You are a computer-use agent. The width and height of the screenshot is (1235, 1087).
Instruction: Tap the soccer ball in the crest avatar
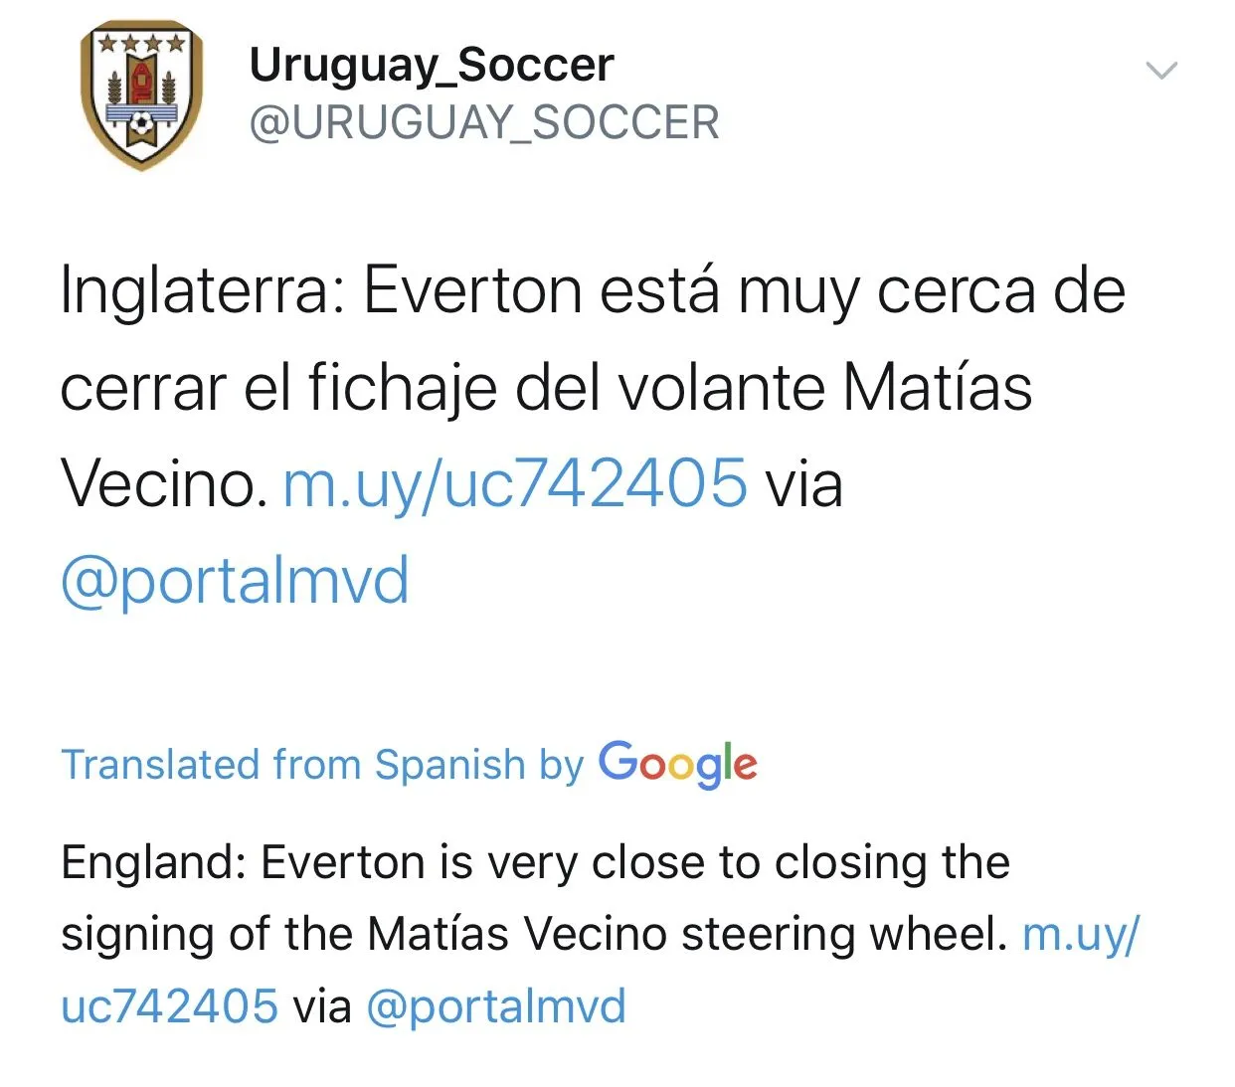[x=142, y=123]
